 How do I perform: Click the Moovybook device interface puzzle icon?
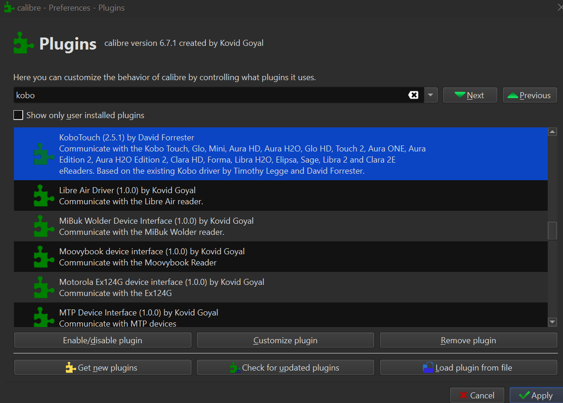44,257
